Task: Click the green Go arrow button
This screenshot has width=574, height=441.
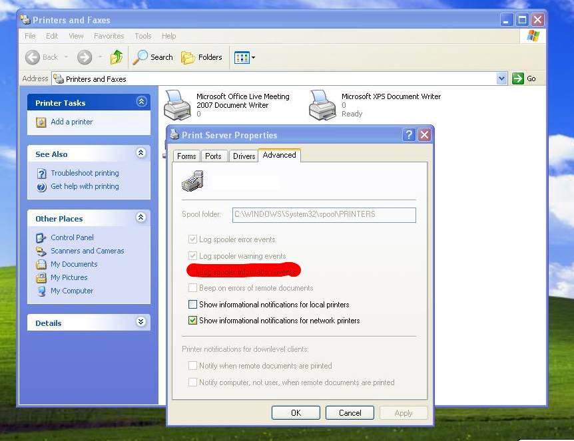Action: (517, 78)
